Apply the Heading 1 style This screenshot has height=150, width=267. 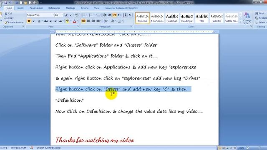(x=172, y=18)
